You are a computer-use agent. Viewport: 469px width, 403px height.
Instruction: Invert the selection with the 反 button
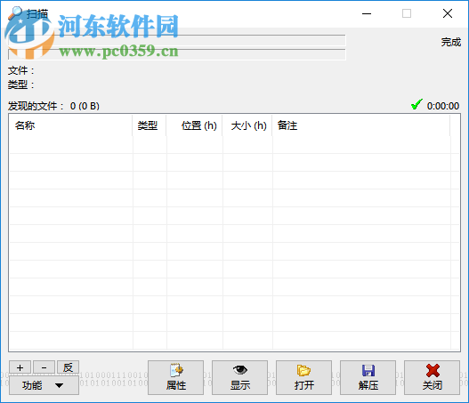pyautogui.click(x=68, y=367)
